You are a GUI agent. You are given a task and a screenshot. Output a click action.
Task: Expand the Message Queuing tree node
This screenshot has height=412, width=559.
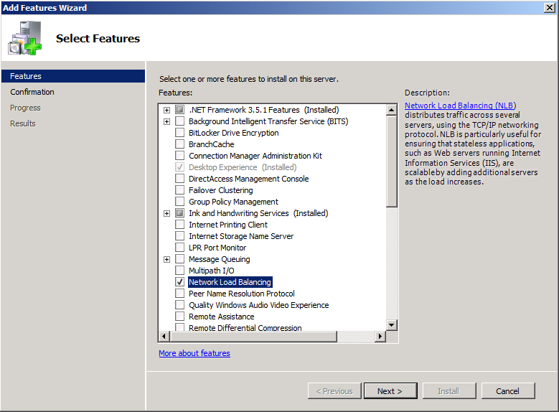[166, 259]
